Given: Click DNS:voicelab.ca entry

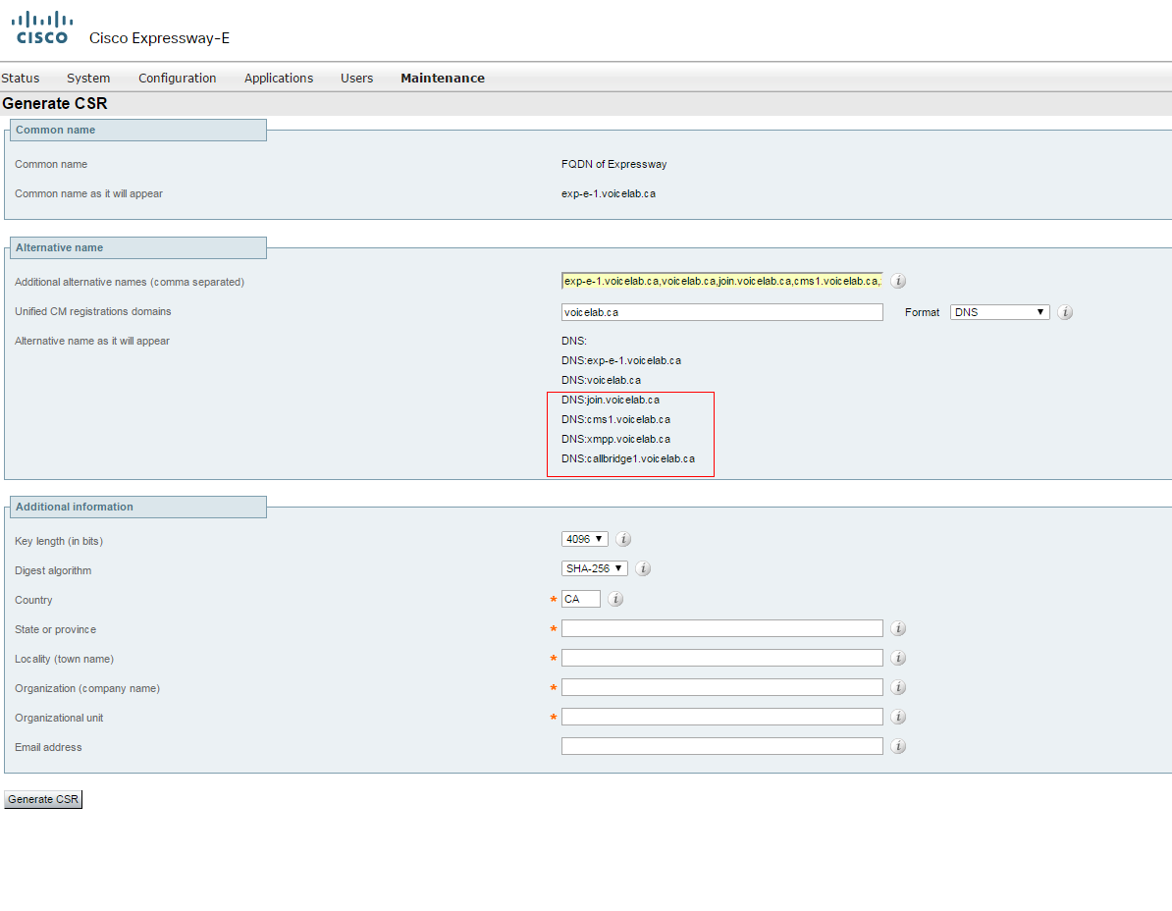Looking at the screenshot, I should 601,380.
